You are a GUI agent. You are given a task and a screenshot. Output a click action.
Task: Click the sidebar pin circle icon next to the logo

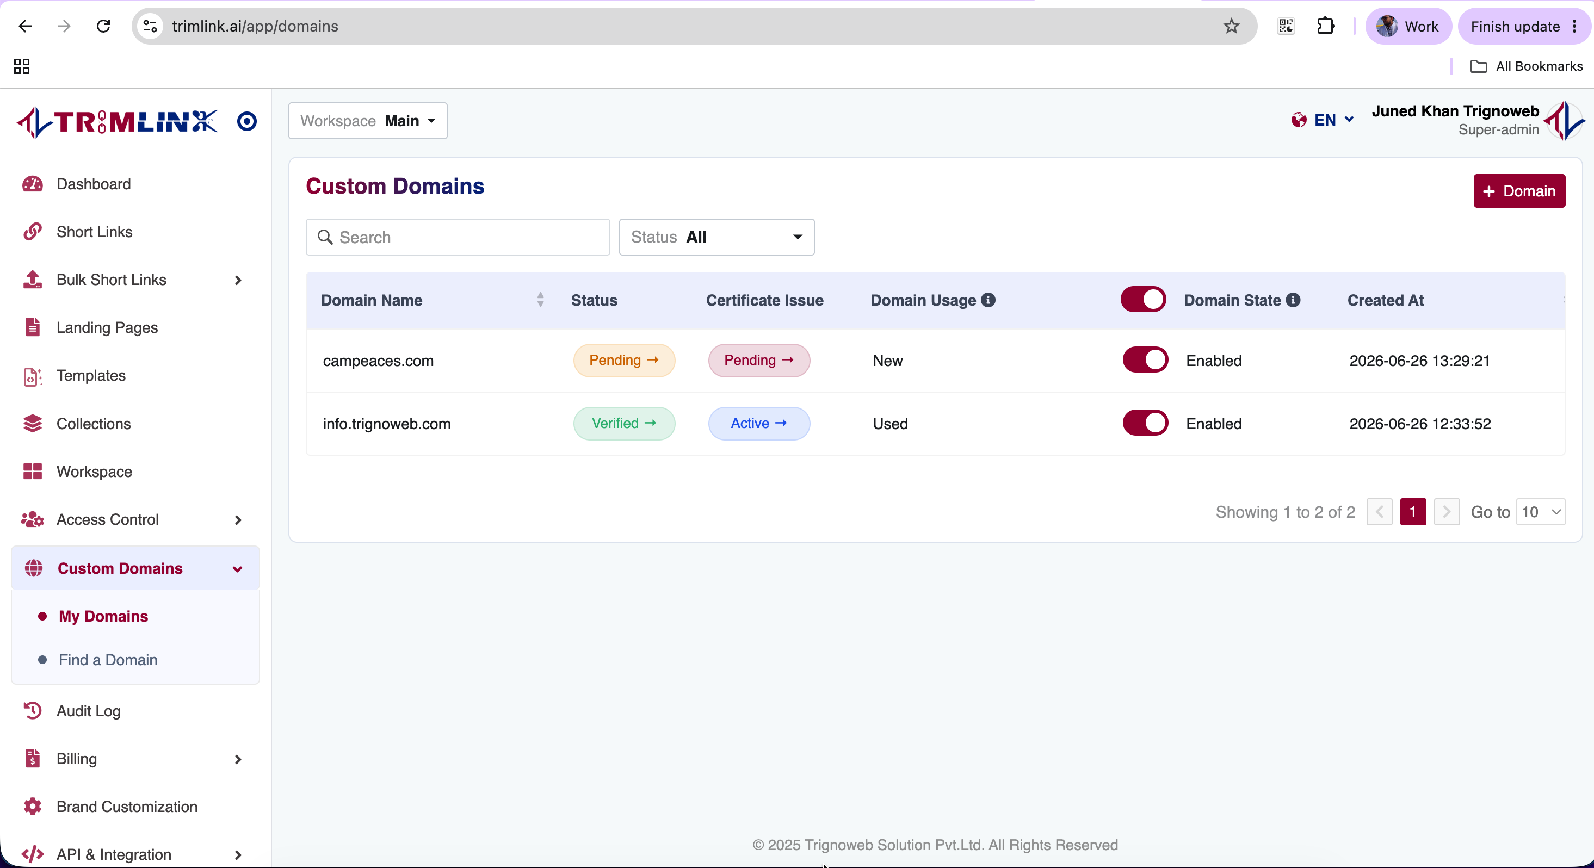click(247, 121)
